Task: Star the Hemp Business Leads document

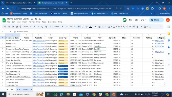Action: 32,19
